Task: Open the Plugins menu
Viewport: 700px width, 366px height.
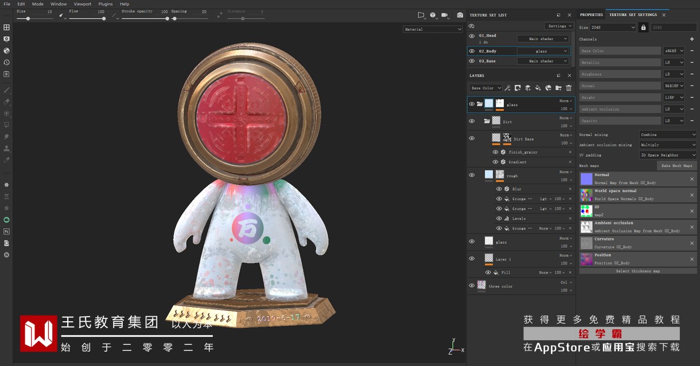Action: coord(106,4)
